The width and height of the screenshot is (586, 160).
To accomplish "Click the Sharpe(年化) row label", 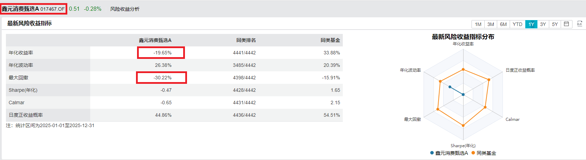I will (23, 90).
